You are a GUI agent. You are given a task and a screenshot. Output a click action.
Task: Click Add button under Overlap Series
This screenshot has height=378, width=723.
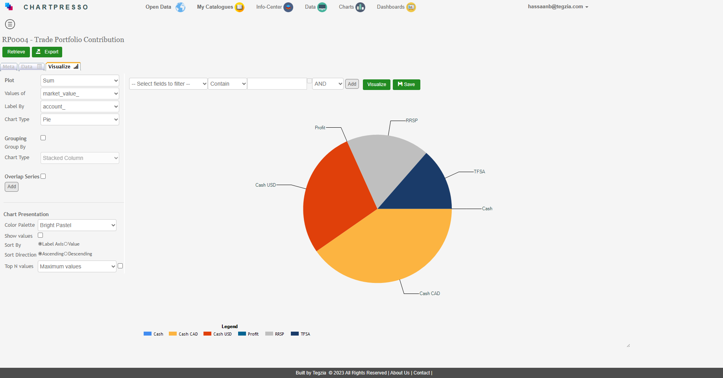[x=12, y=187]
